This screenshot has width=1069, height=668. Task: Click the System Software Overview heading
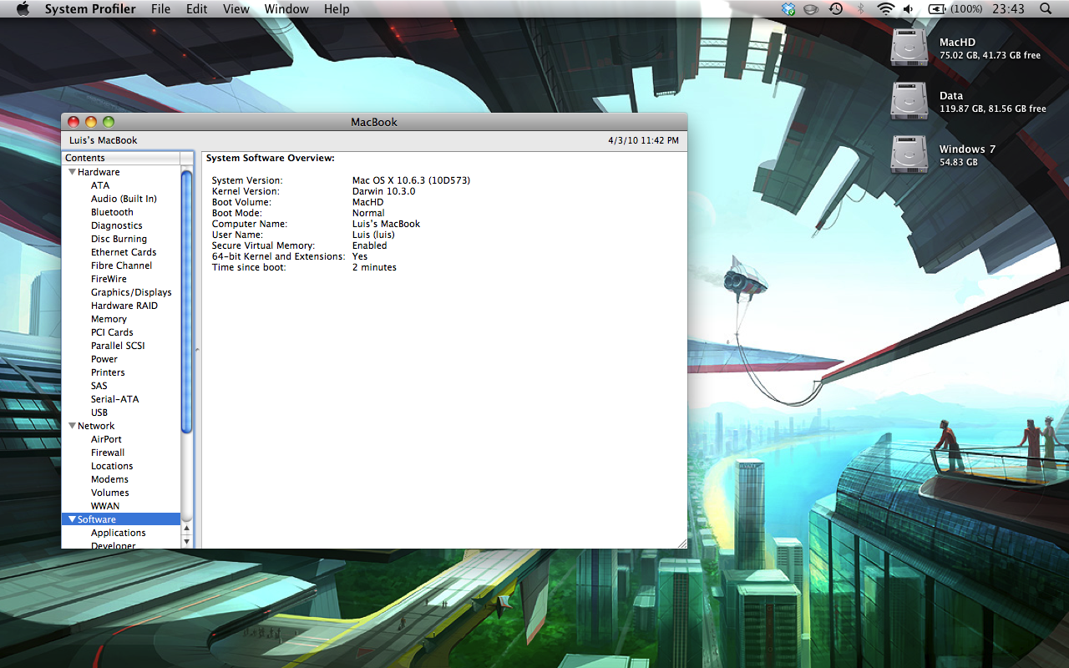pos(270,158)
